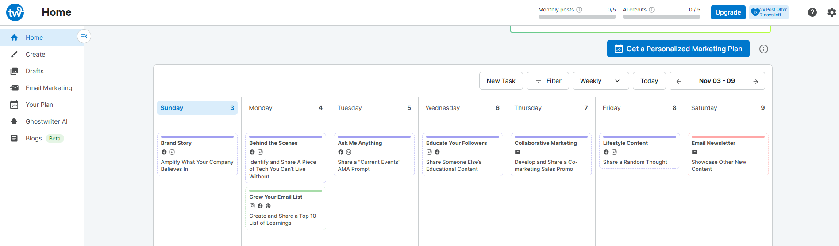Click the Home house icon in sidebar
The width and height of the screenshot is (839, 246).
[14, 38]
